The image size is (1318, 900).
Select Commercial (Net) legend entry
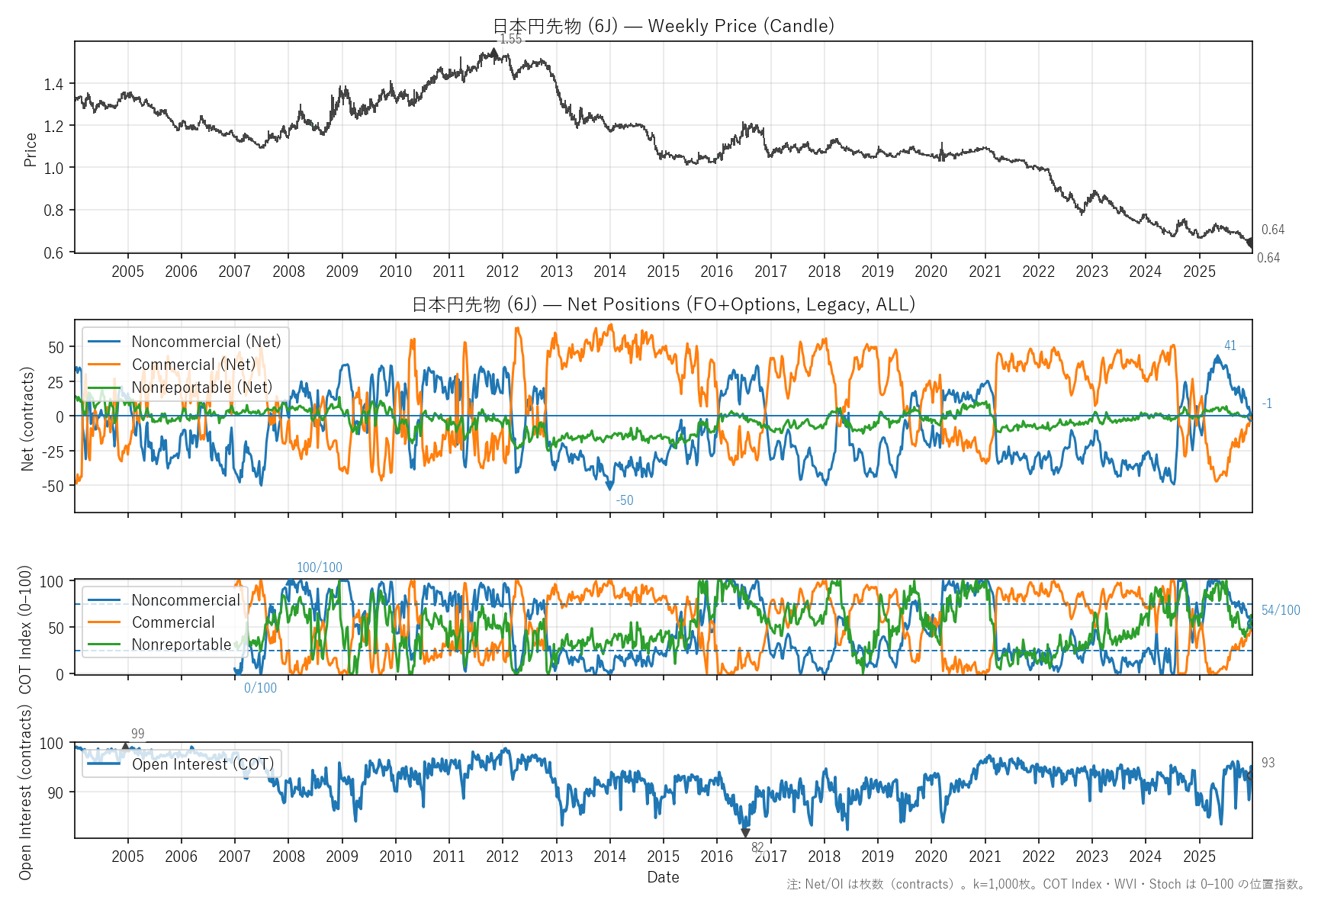(194, 365)
